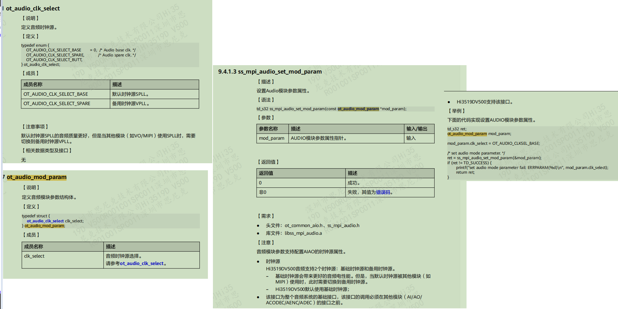This screenshot has height=309, width=618.
Task: Follow ot_audio_clk_select link in clk_select table row
Action: [x=142, y=263]
